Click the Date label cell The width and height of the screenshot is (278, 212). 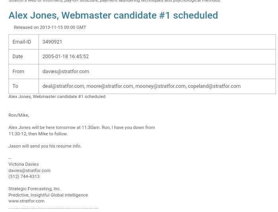[x=24, y=57]
